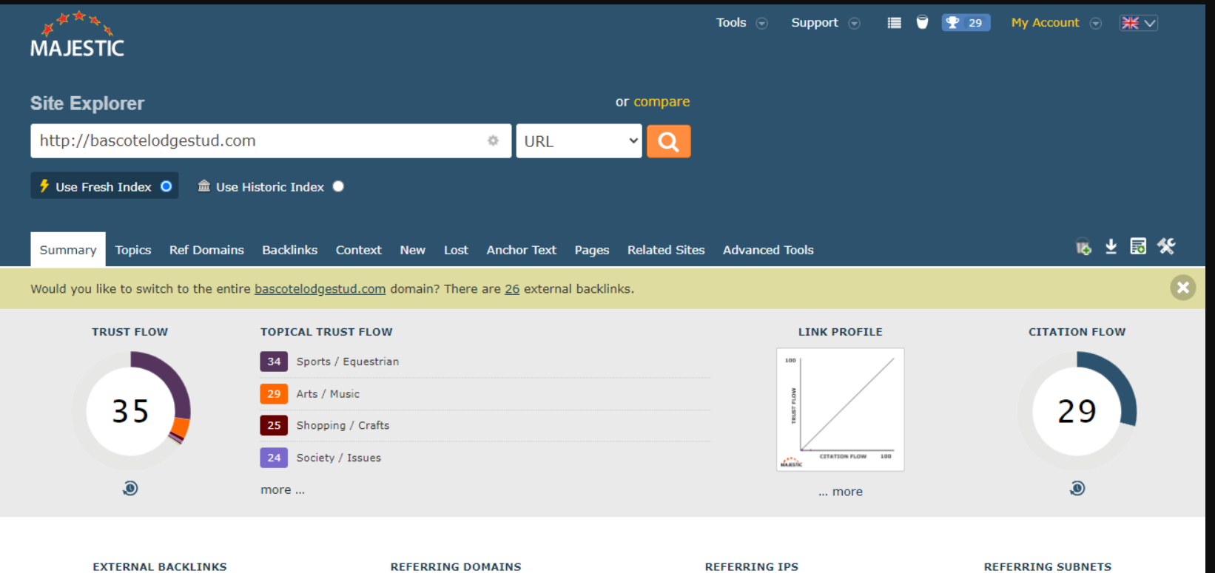The height and width of the screenshot is (573, 1215).
Task: Click the gear icon inside the URL search box
Action: (493, 140)
